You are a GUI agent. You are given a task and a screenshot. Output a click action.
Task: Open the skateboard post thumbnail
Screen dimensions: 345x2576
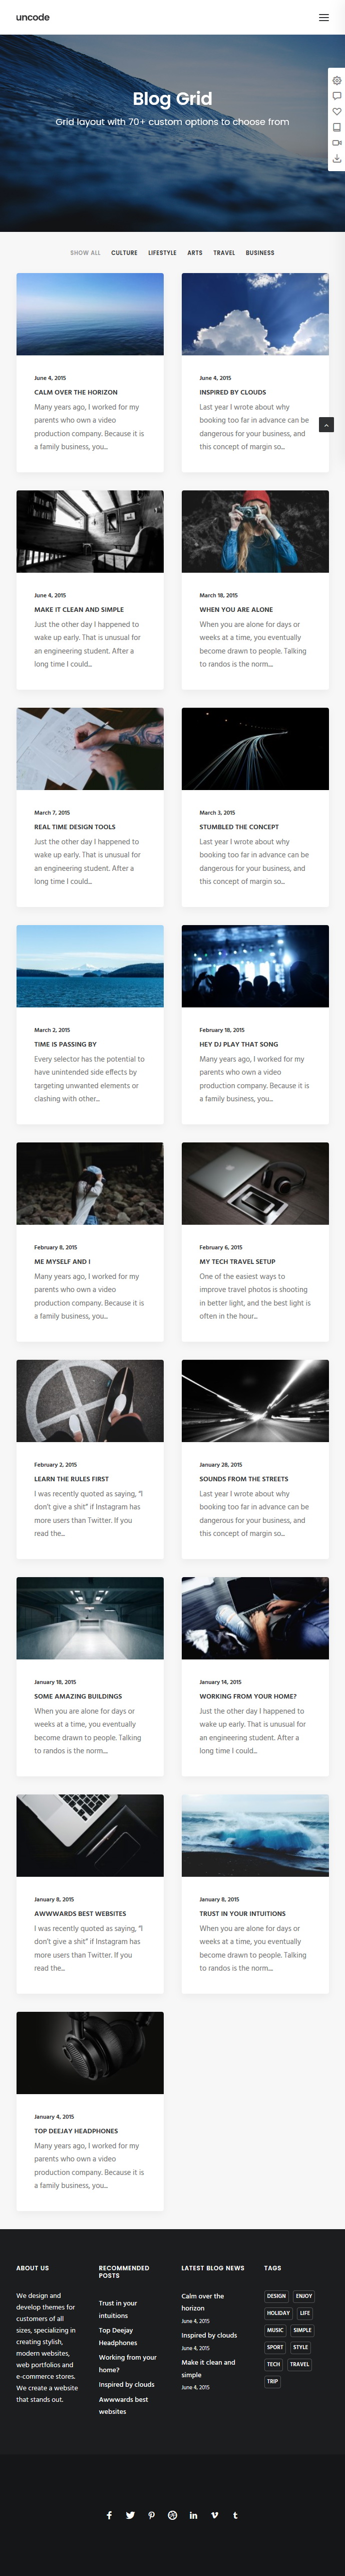(x=90, y=1400)
